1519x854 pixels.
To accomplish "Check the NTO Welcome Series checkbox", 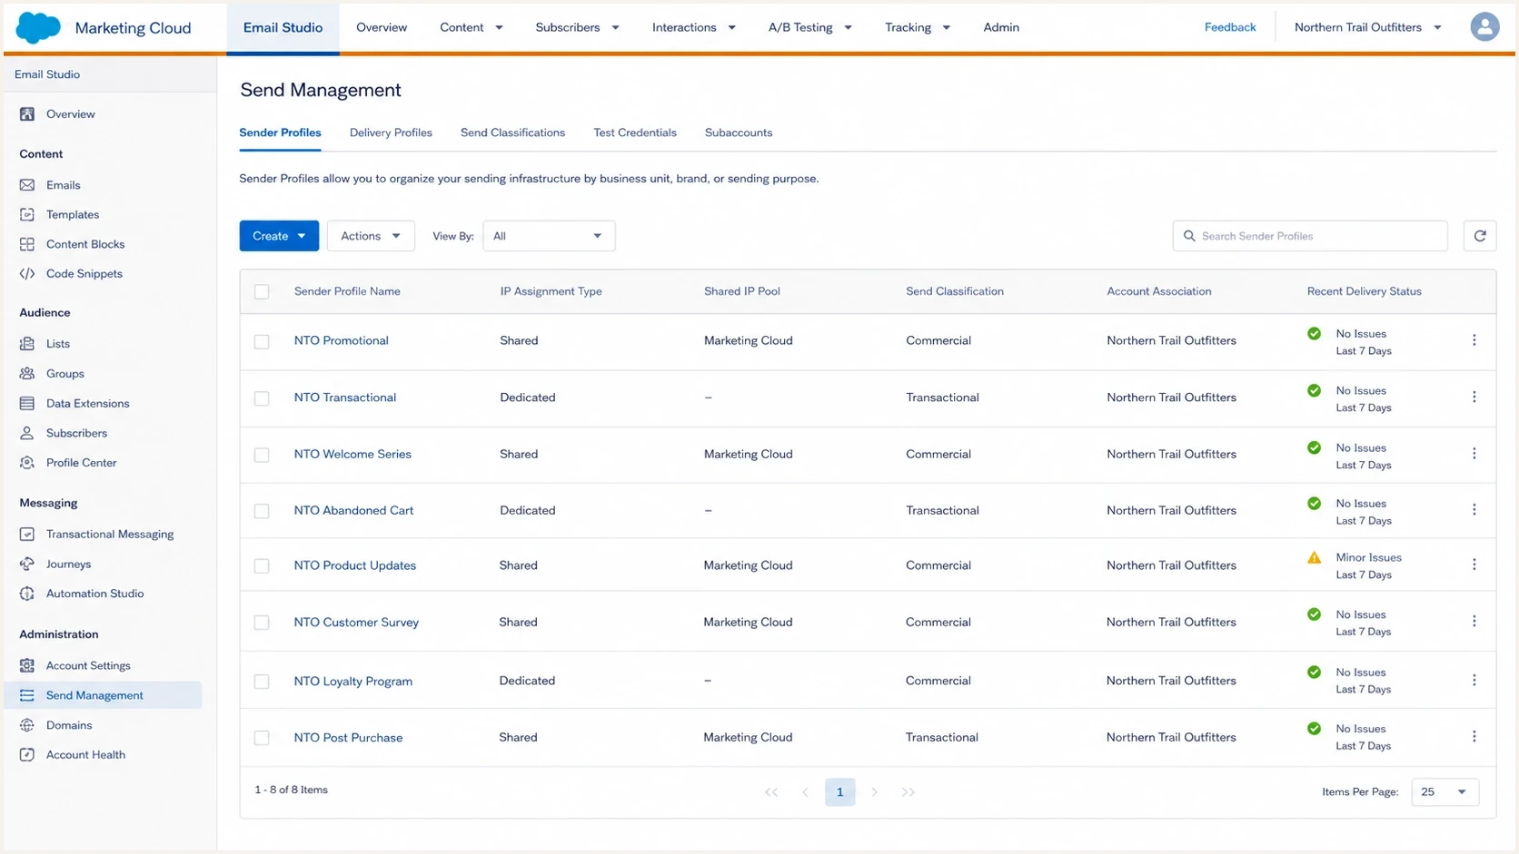I will tap(262, 456).
